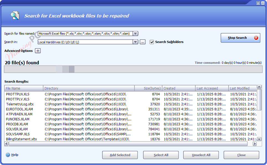The image size is (267, 165).
Task: Select the PROCDB.XLAM row
Action: click(x=131, y=124)
